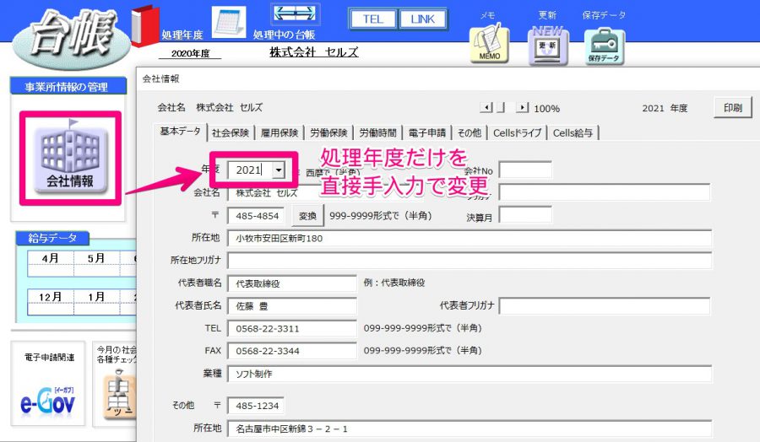Open the 保存データ briefcase icon
760x442 pixels.
[x=604, y=46]
